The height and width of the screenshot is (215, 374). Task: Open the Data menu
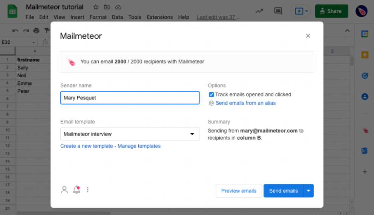pyautogui.click(x=117, y=17)
